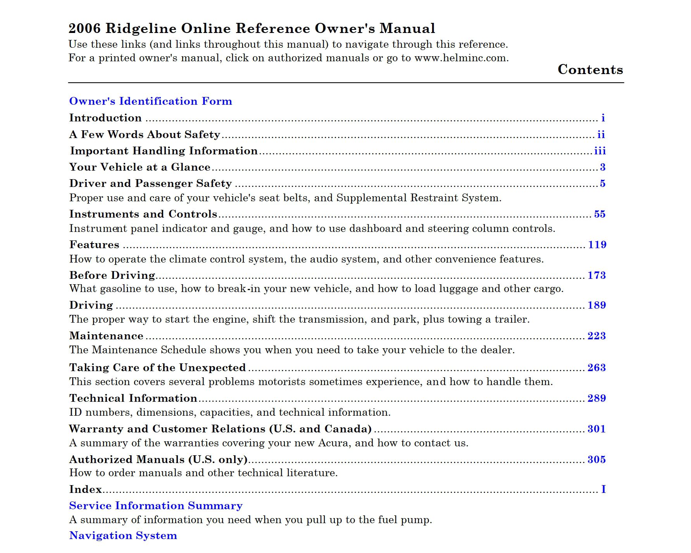Viewport: 691px width, 553px height.
Task: Select the Instruments and Controls heading
Action: point(143,214)
